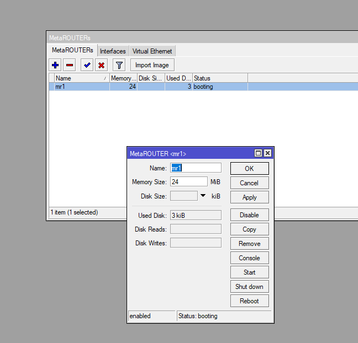Maximize the MetaROUTER <mr1> dialog

pos(258,153)
